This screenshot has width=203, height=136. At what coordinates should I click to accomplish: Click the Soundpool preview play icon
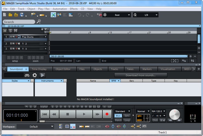click(43, 75)
